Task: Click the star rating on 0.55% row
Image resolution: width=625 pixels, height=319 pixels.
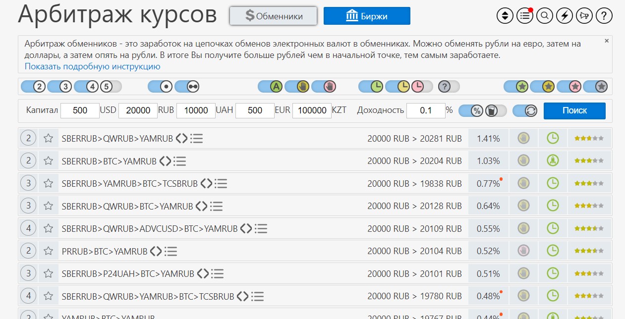Action: pos(589,228)
